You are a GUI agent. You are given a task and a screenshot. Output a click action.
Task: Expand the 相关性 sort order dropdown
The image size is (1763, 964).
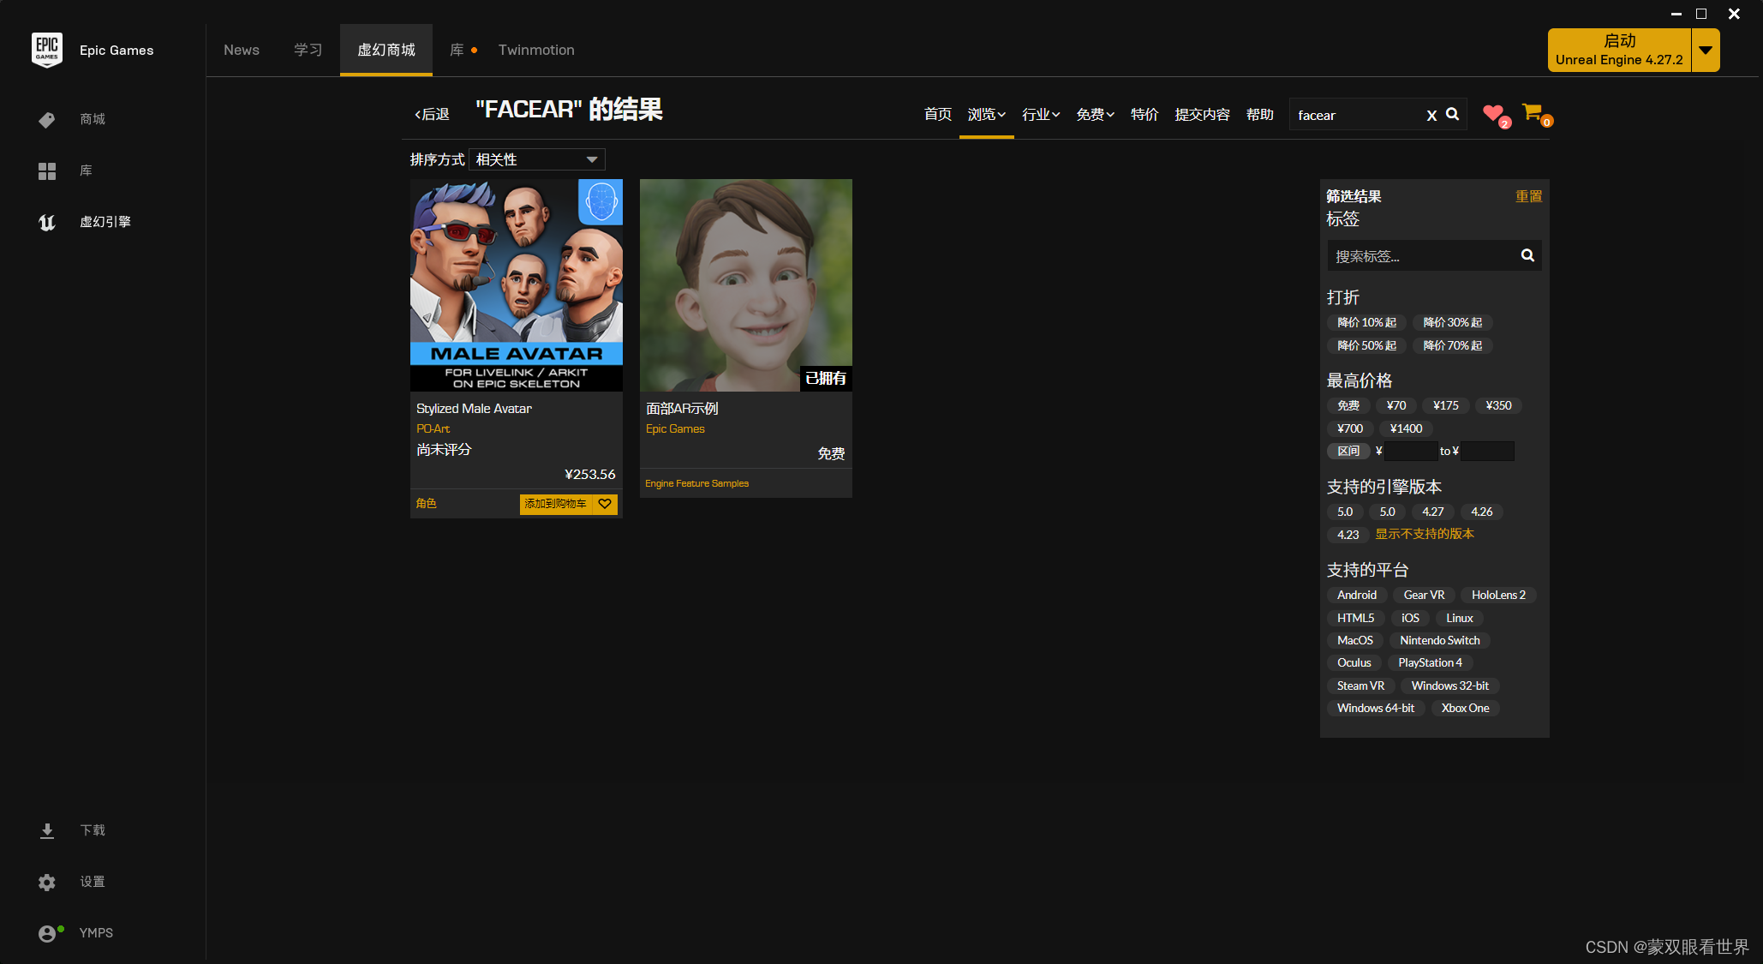pyautogui.click(x=537, y=159)
